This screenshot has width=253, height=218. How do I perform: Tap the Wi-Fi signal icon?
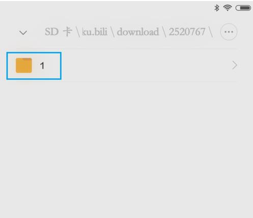point(228,8)
